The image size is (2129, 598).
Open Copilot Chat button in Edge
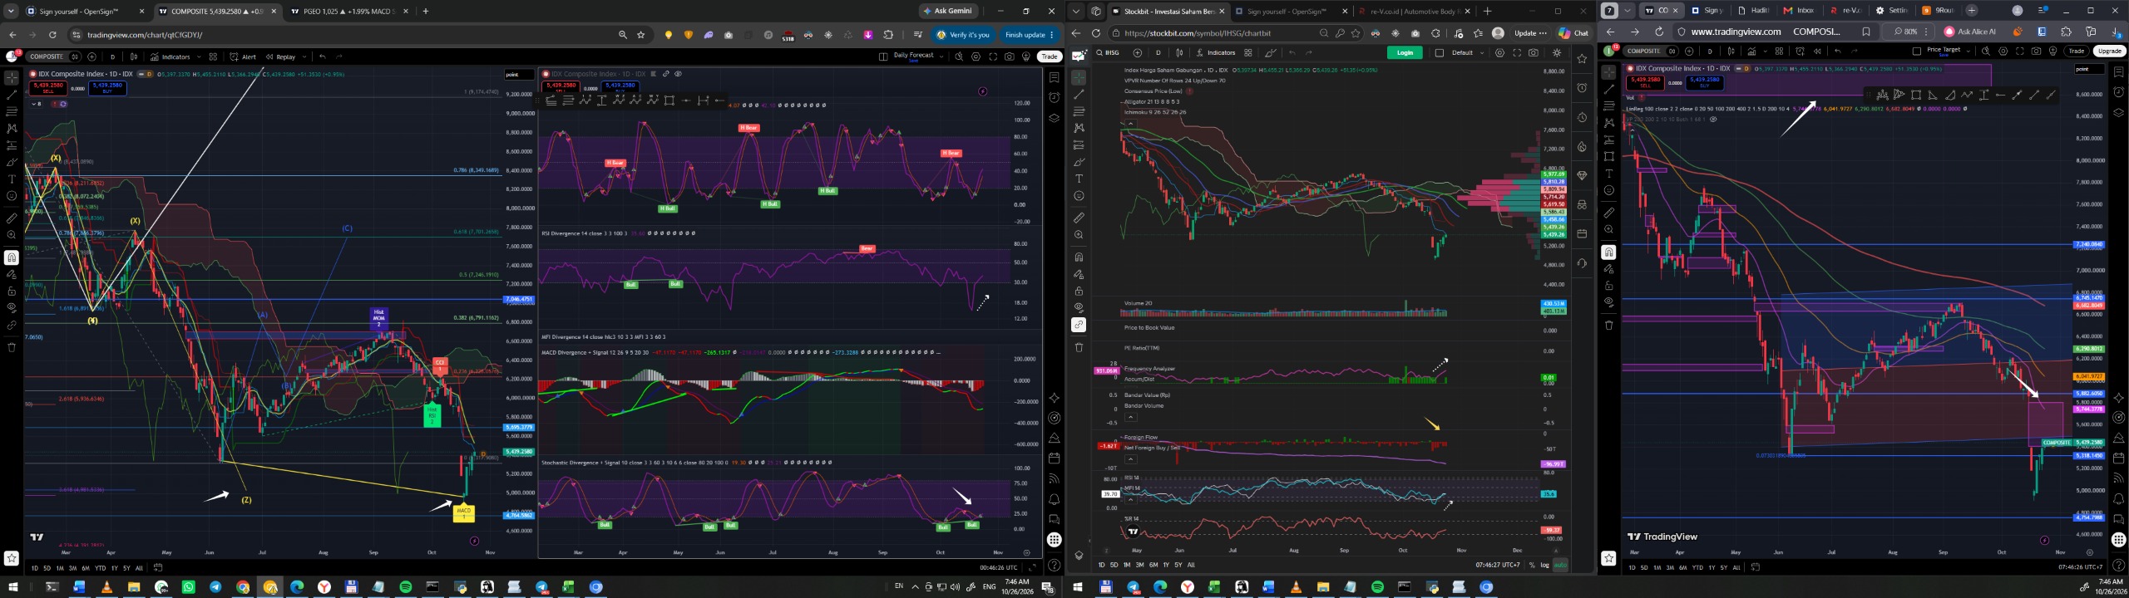pos(1573,33)
